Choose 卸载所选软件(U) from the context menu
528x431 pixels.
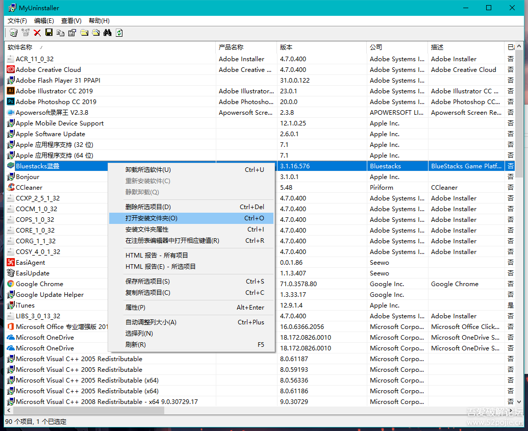[191, 170]
